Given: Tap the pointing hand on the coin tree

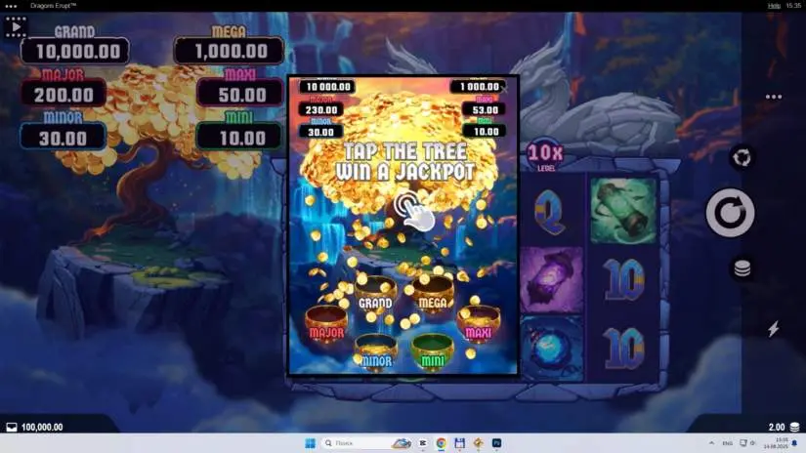Looking at the screenshot, I should click(414, 212).
